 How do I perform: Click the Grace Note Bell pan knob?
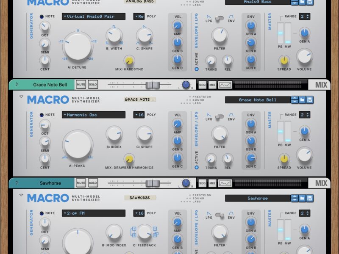click(186, 85)
